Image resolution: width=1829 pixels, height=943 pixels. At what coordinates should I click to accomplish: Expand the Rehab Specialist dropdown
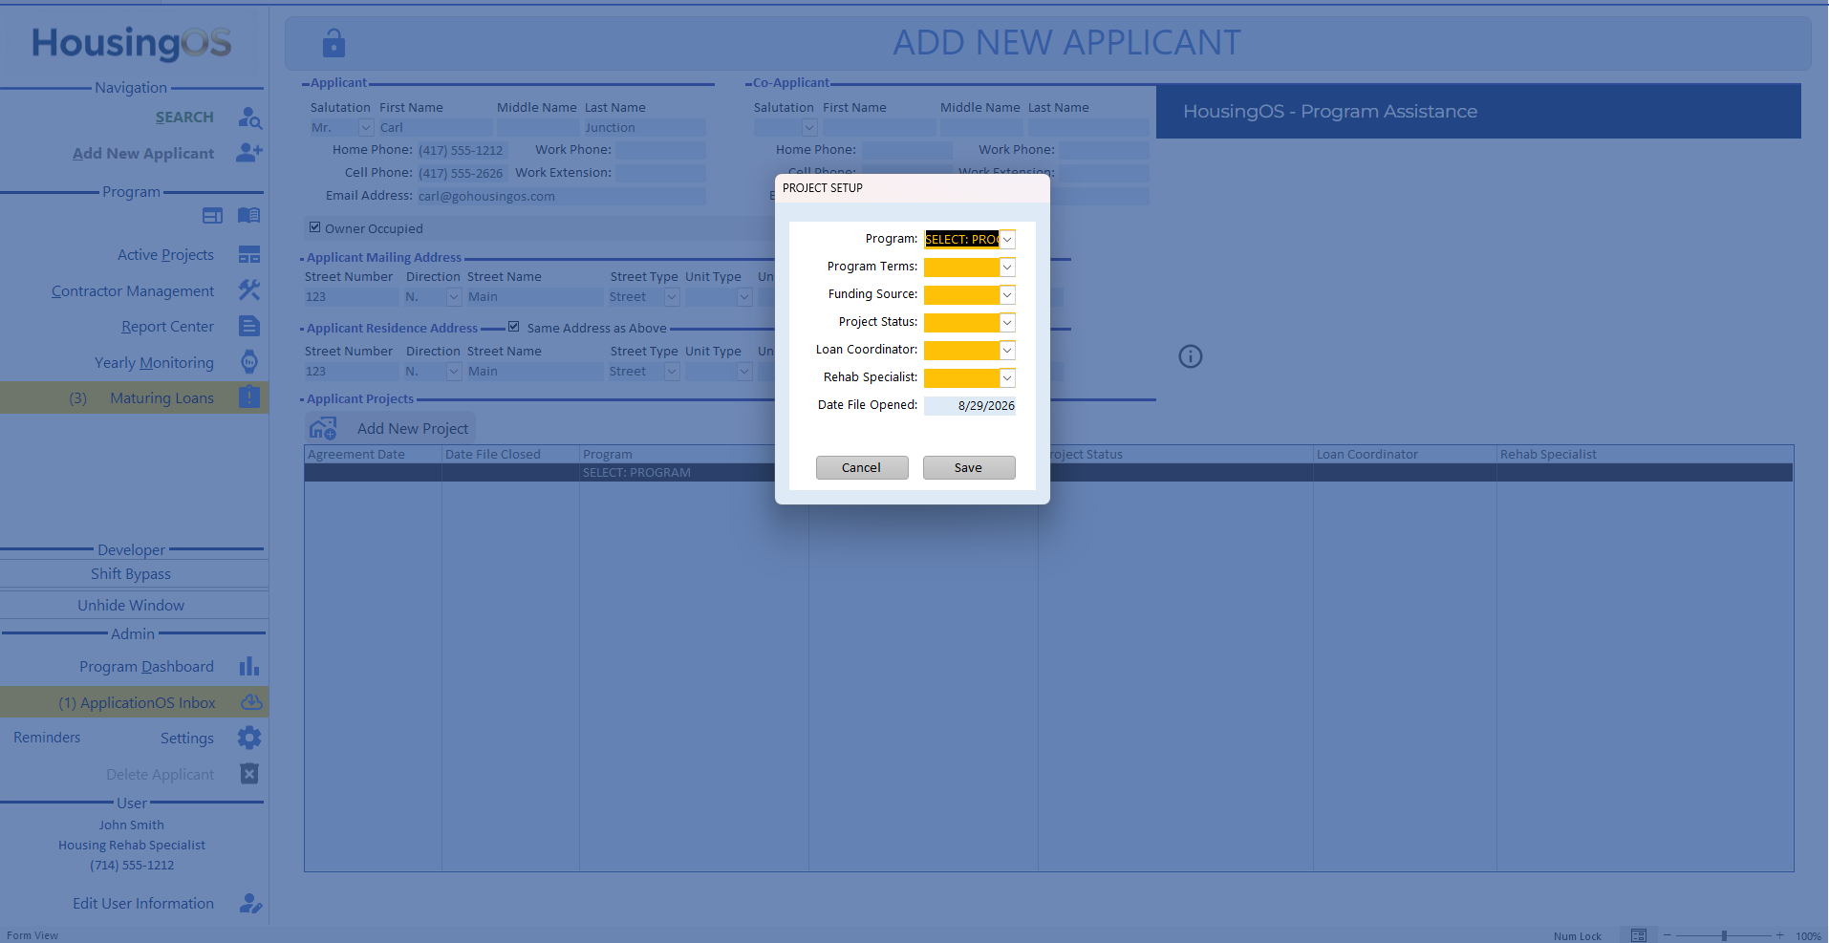point(1007,378)
